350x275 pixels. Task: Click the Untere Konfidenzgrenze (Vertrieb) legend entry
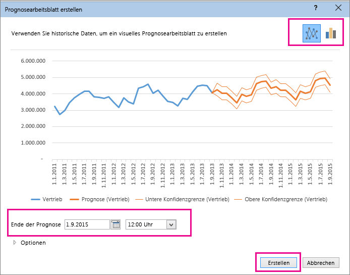(x=182, y=199)
